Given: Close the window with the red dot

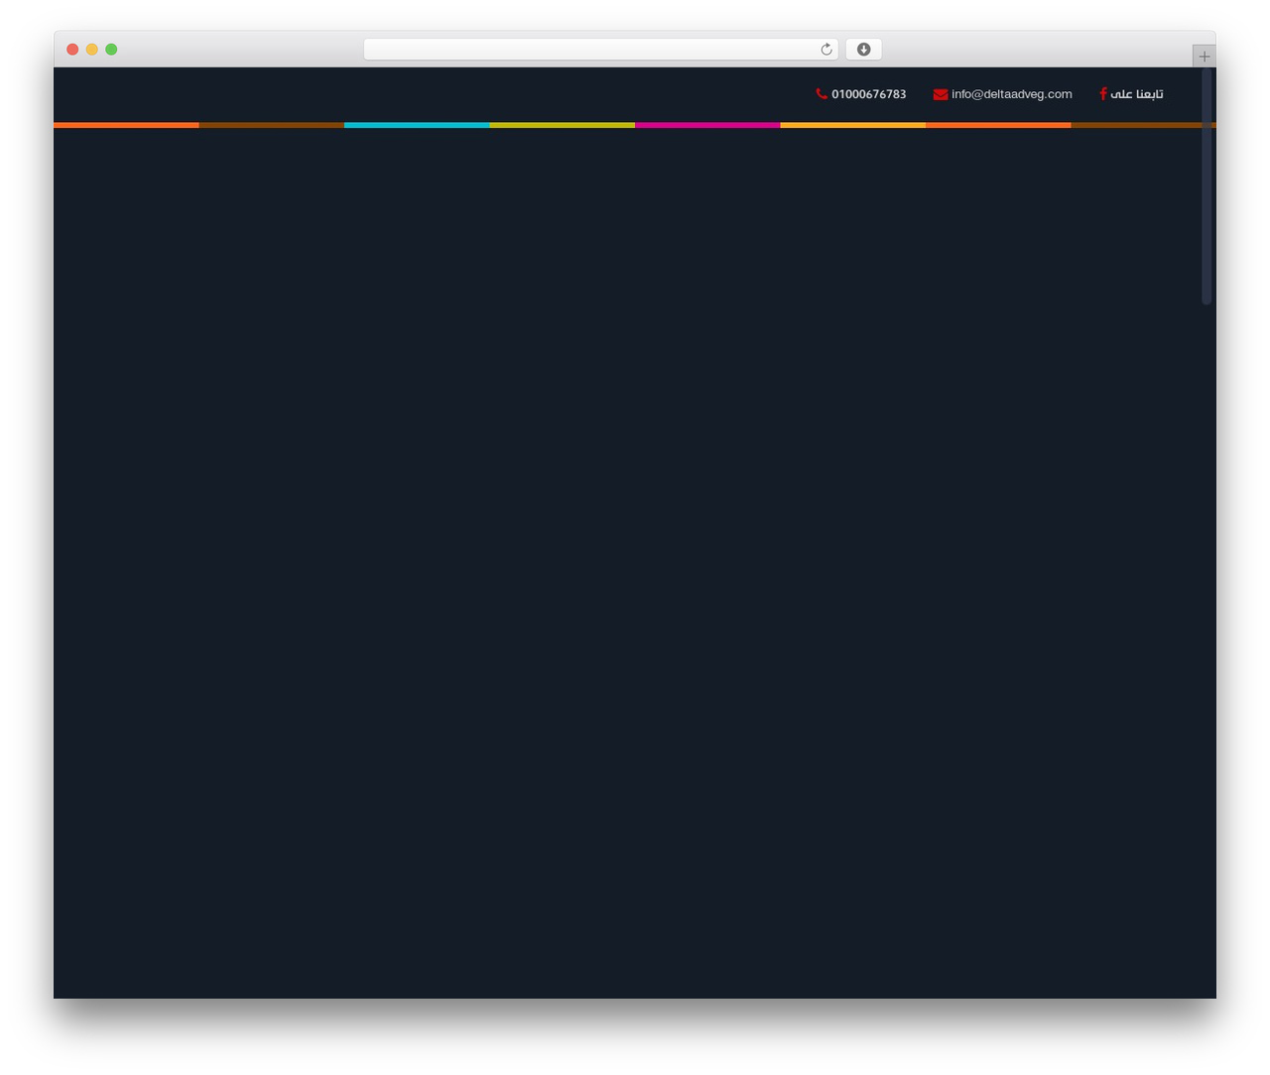Looking at the screenshot, I should [72, 50].
